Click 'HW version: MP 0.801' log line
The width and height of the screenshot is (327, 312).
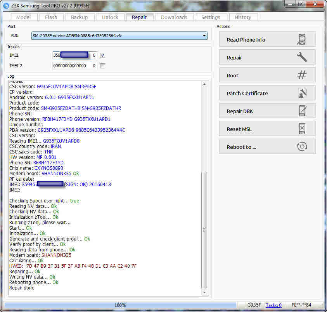tap(33, 157)
